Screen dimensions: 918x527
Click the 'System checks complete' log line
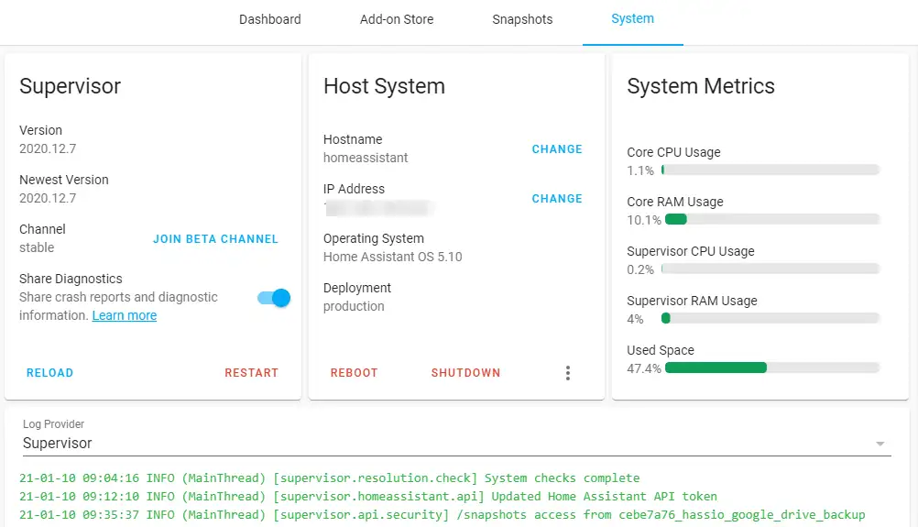(x=330, y=478)
